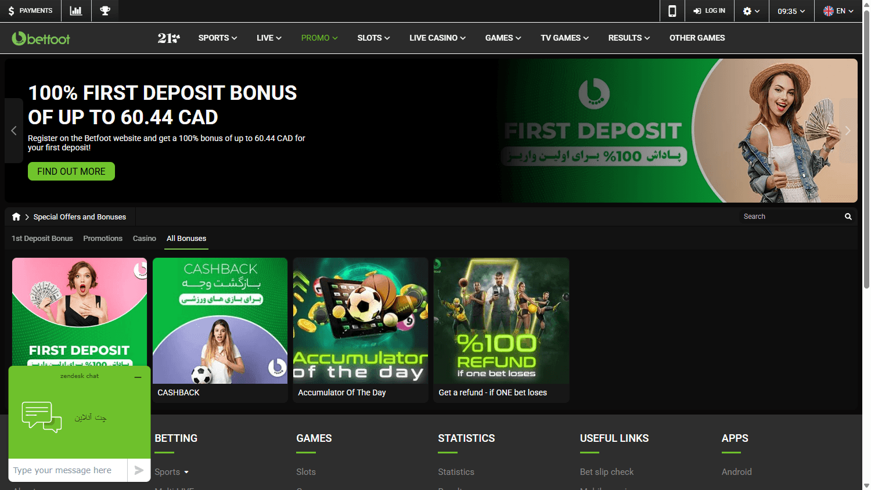Open the mobile app phone icon
Viewport: 871px width, 490px height.
pyautogui.click(x=672, y=10)
